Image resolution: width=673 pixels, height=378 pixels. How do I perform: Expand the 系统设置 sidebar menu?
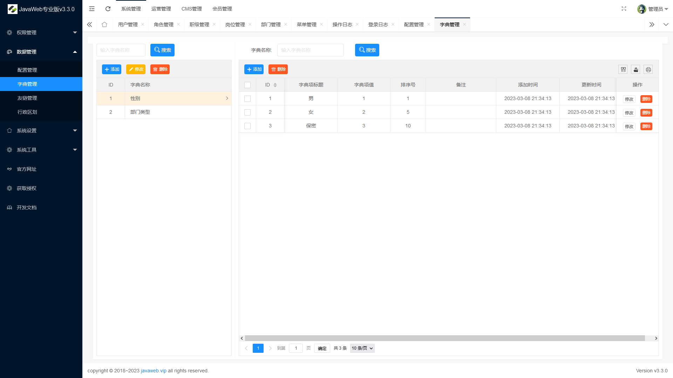[x=41, y=130]
